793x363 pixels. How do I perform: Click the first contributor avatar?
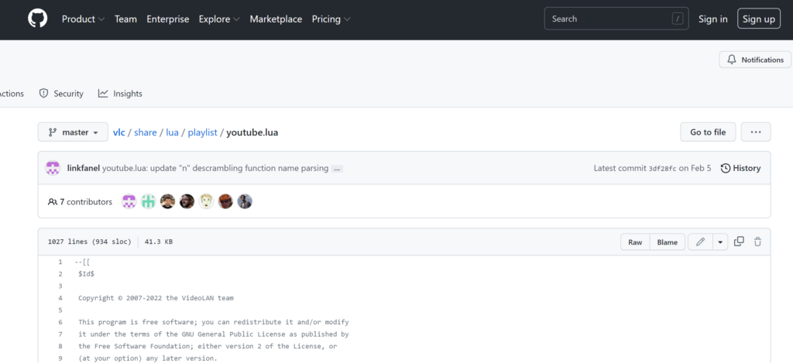(129, 201)
